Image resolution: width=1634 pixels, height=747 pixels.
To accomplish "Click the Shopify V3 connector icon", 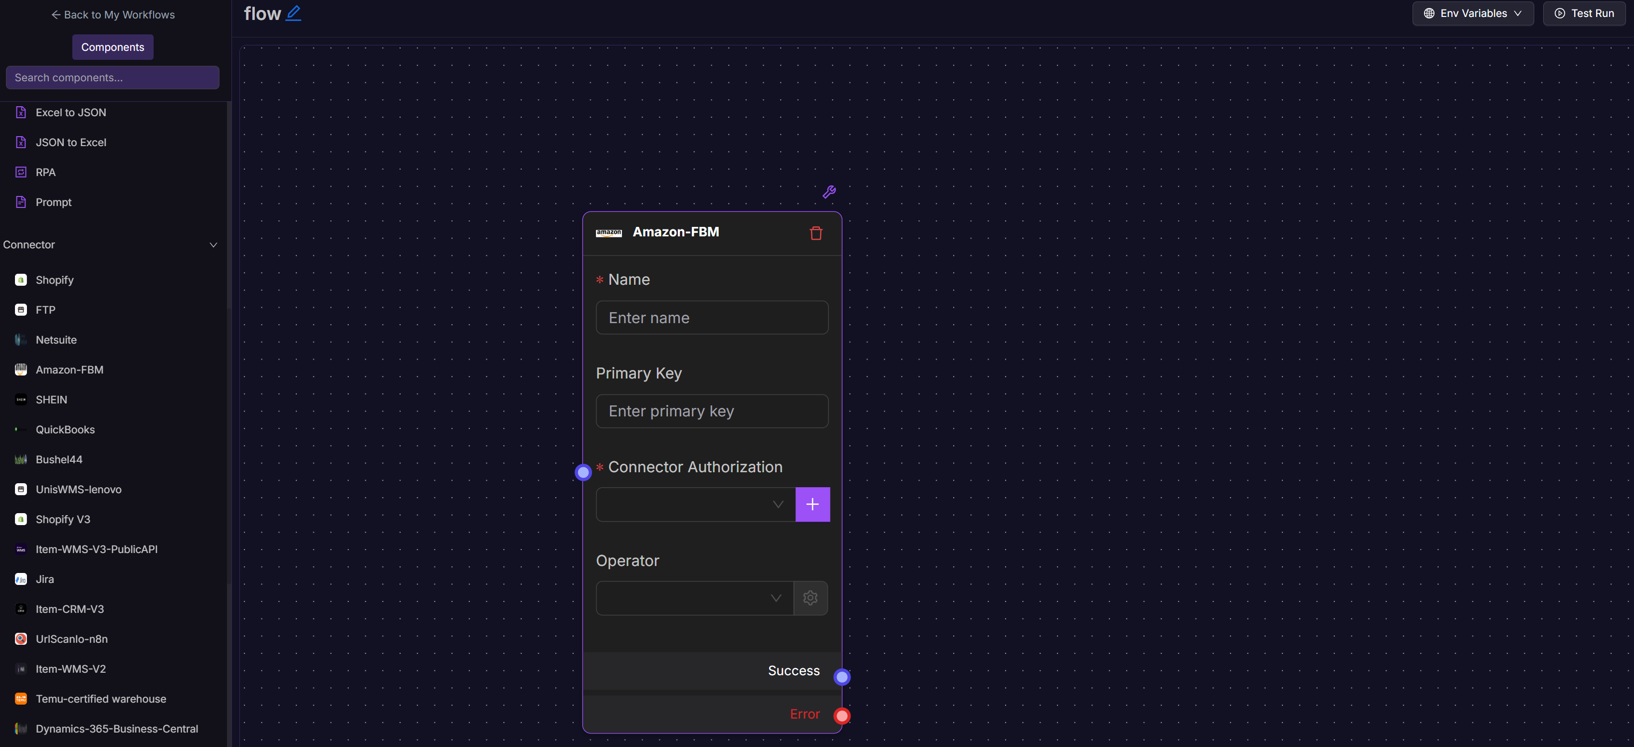I will 21,519.
